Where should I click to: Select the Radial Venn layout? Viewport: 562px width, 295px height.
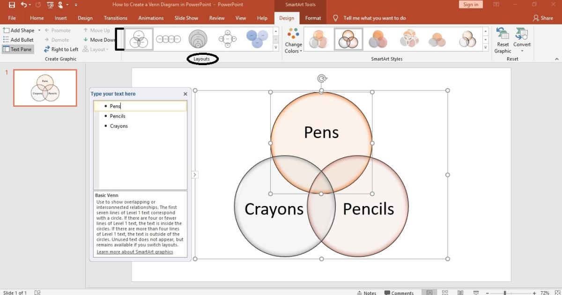[227, 38]
